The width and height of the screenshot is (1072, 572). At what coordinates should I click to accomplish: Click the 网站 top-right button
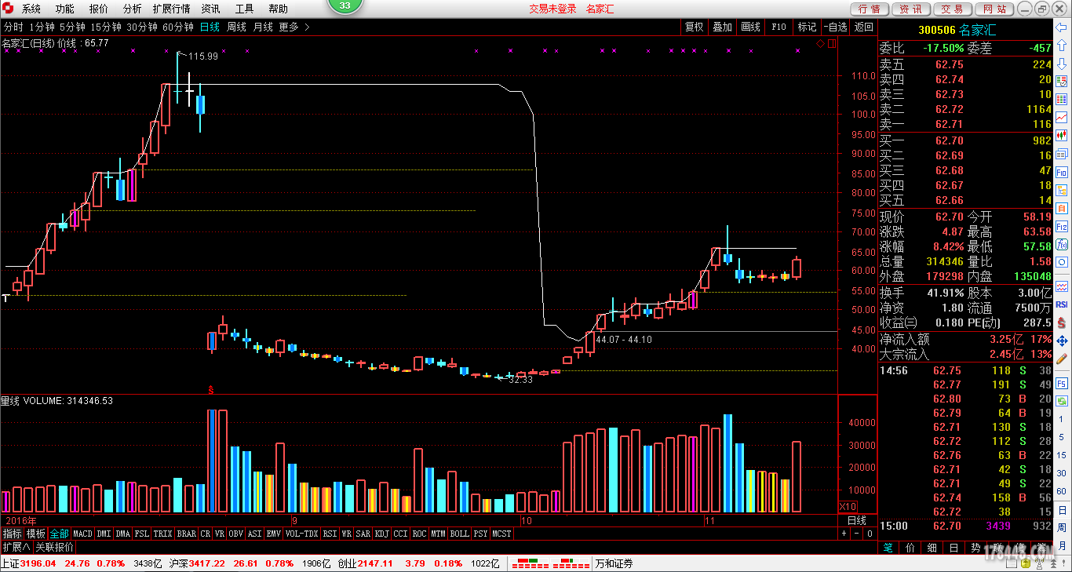(x=994, y=9)
